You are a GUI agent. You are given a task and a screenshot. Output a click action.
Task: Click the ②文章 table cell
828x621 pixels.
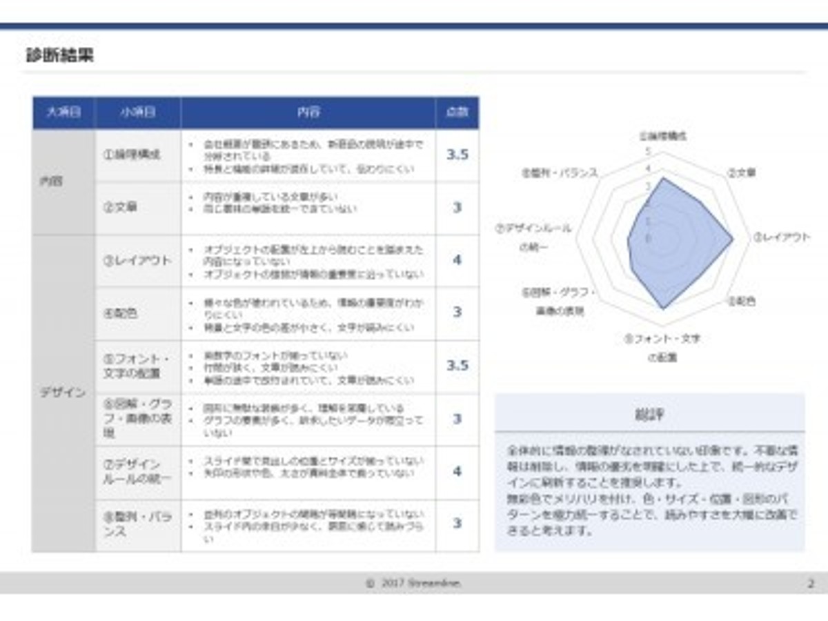click(x=138, y=208)
